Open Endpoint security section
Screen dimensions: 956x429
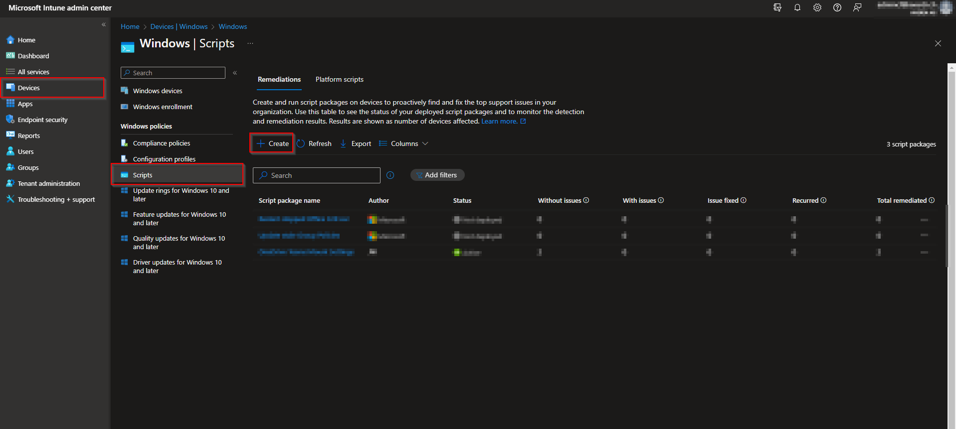(42, 120)
